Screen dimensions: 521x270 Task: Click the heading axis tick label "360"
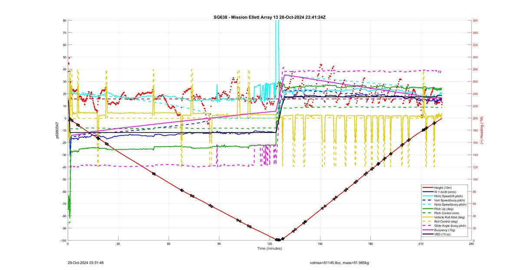pos(475,20)
